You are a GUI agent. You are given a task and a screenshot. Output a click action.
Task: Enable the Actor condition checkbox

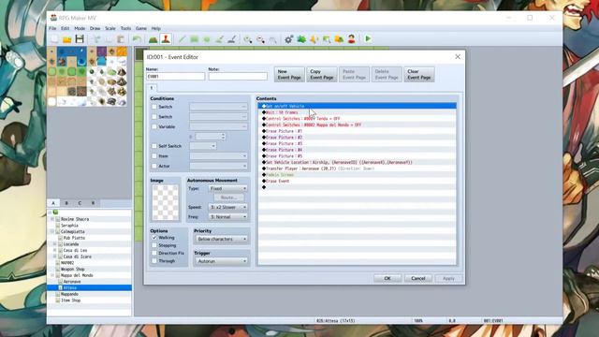(x=154, y=166)
